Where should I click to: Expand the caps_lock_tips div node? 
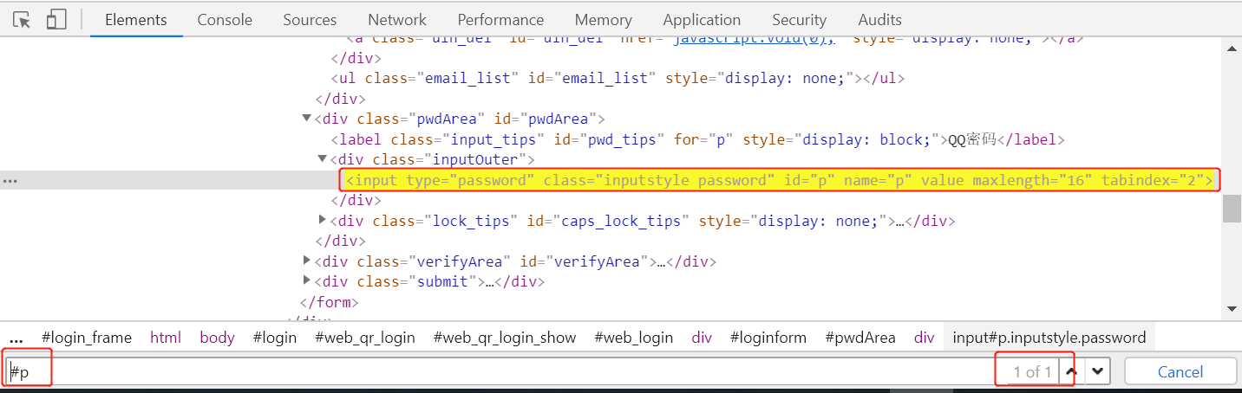click(323, 221)
